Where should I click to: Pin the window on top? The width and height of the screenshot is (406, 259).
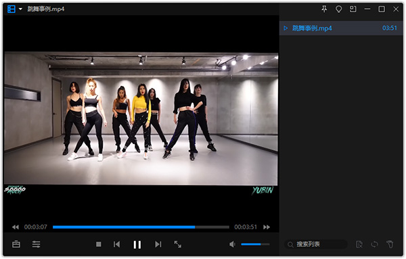[324, 9]
